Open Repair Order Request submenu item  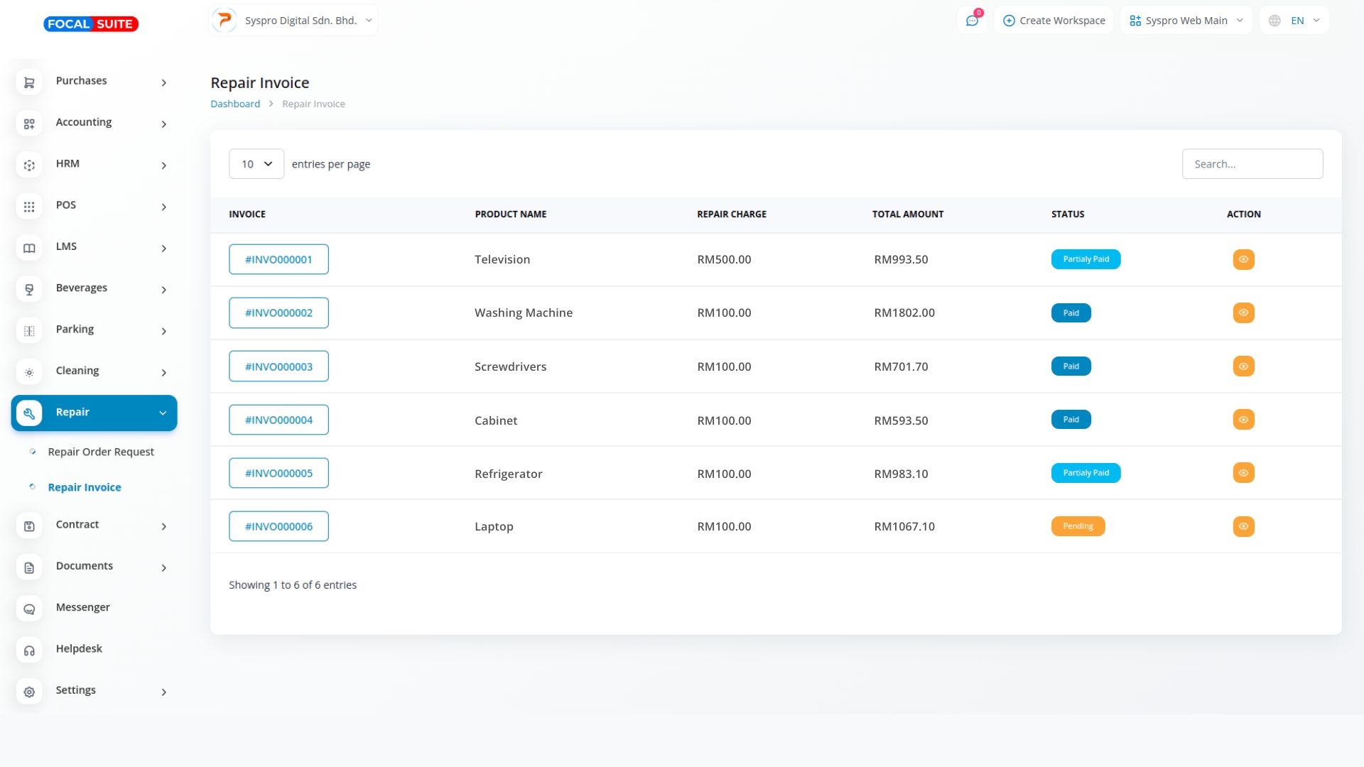pyautogui.click(x=101, y=452)
